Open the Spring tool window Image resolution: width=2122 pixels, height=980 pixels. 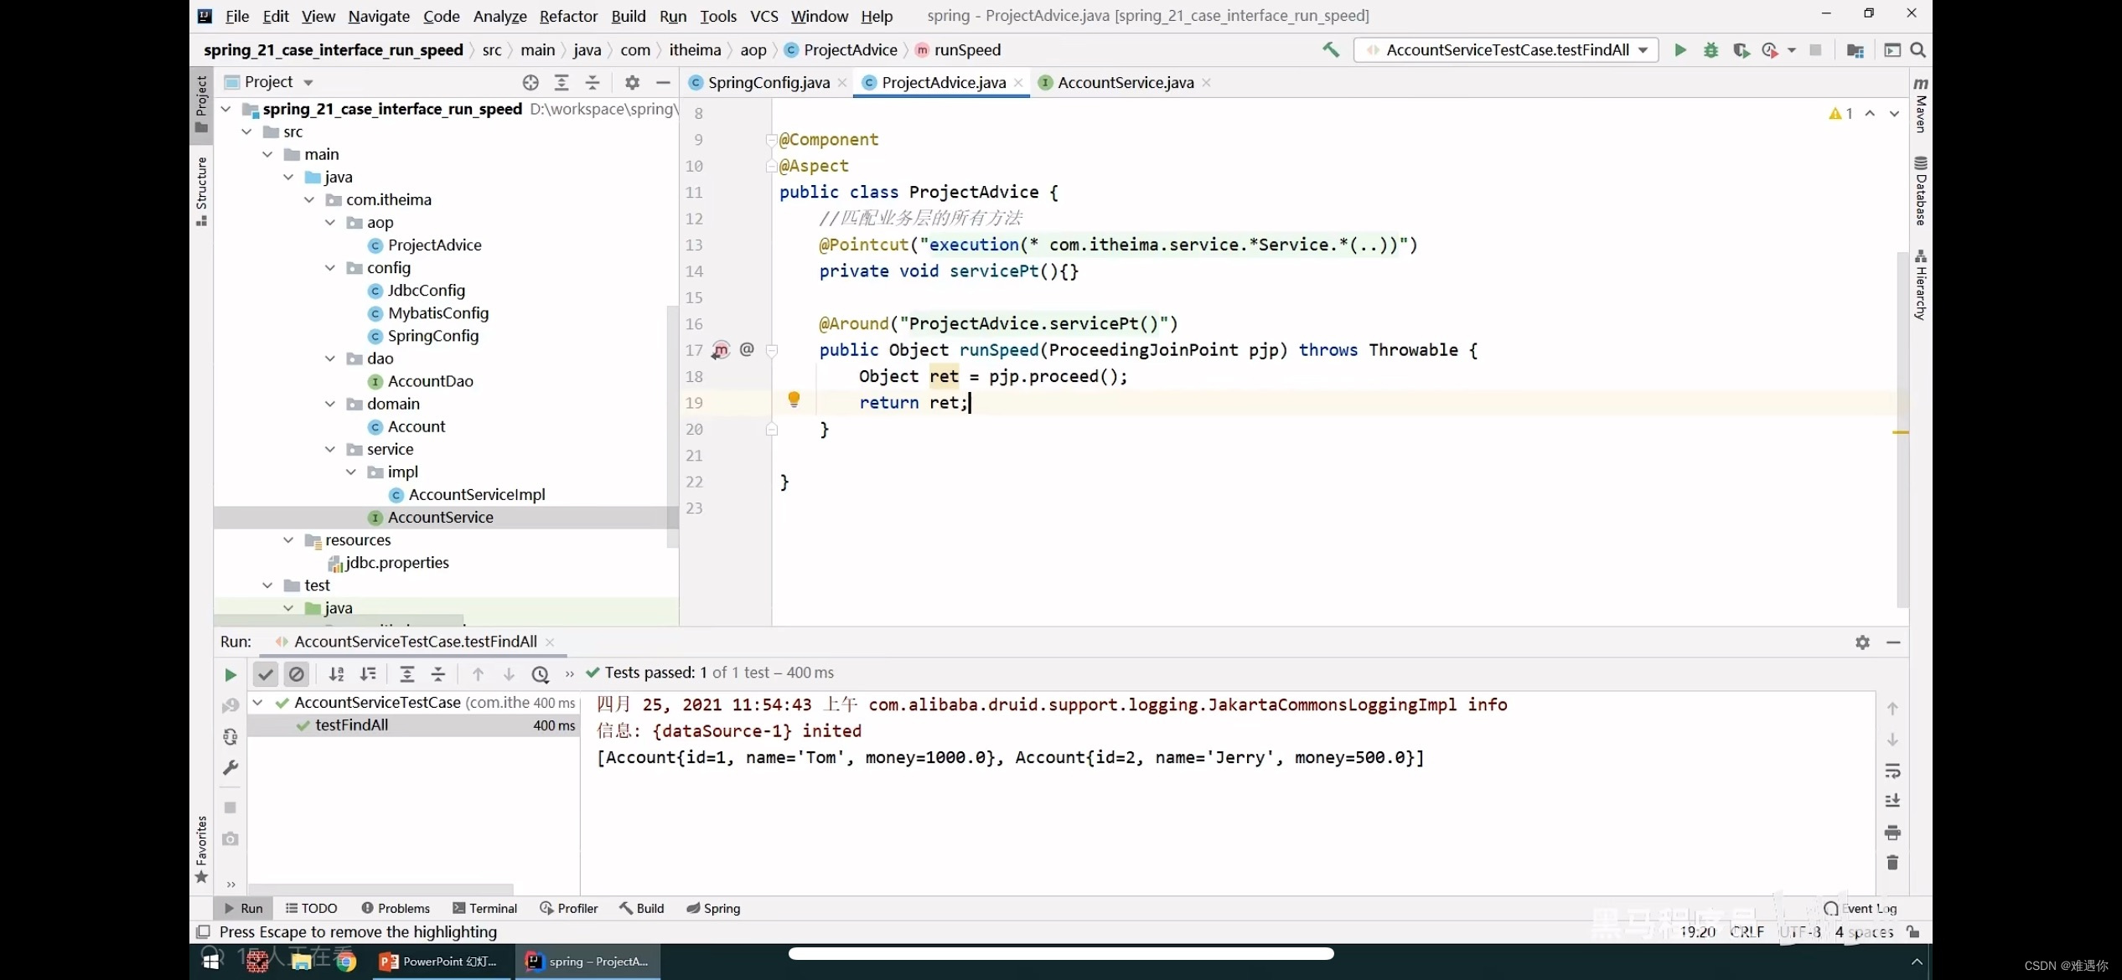(713, 908)
